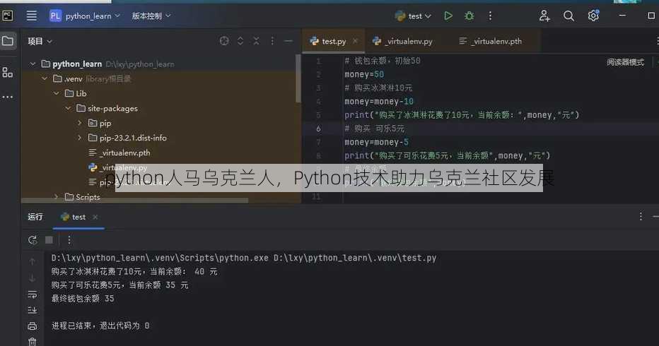Click the money=money-5 code line
The image size is (659, 346).
pos(376,142)
